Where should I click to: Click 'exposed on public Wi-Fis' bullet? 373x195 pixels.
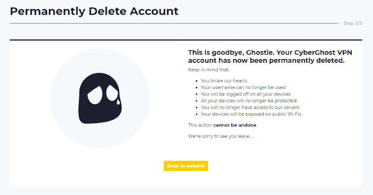tap(251, 114)
